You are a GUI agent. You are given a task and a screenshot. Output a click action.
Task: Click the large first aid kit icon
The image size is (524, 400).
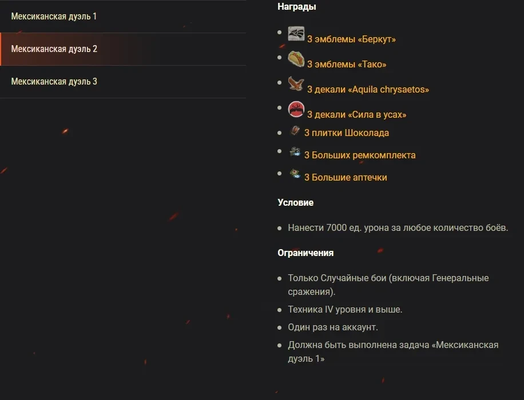295,173
